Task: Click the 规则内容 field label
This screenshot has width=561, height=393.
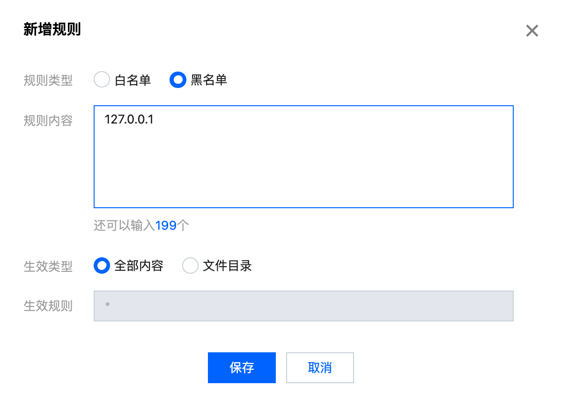Action: [48, 121]
